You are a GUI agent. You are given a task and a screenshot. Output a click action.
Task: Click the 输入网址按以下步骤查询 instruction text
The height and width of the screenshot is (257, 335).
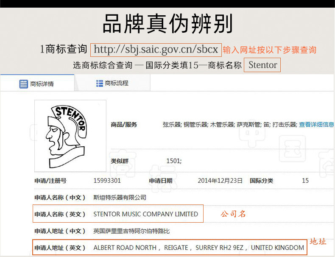tap(270, 50)
